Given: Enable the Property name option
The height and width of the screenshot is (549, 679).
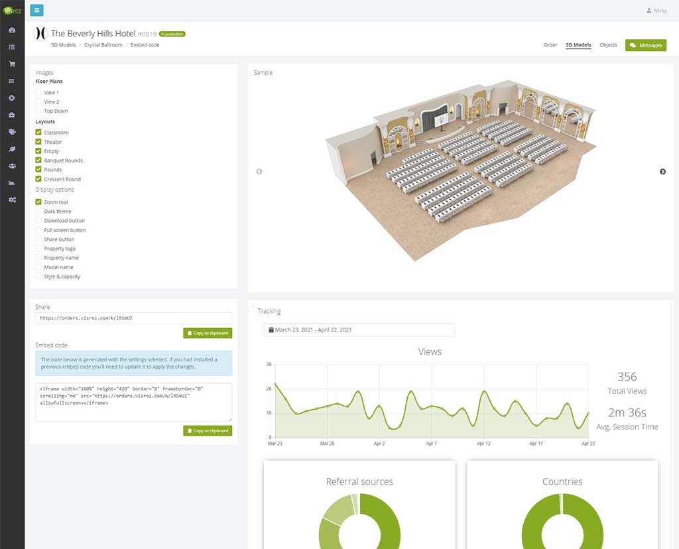Looking at the screenshot, I should point(38,258).
